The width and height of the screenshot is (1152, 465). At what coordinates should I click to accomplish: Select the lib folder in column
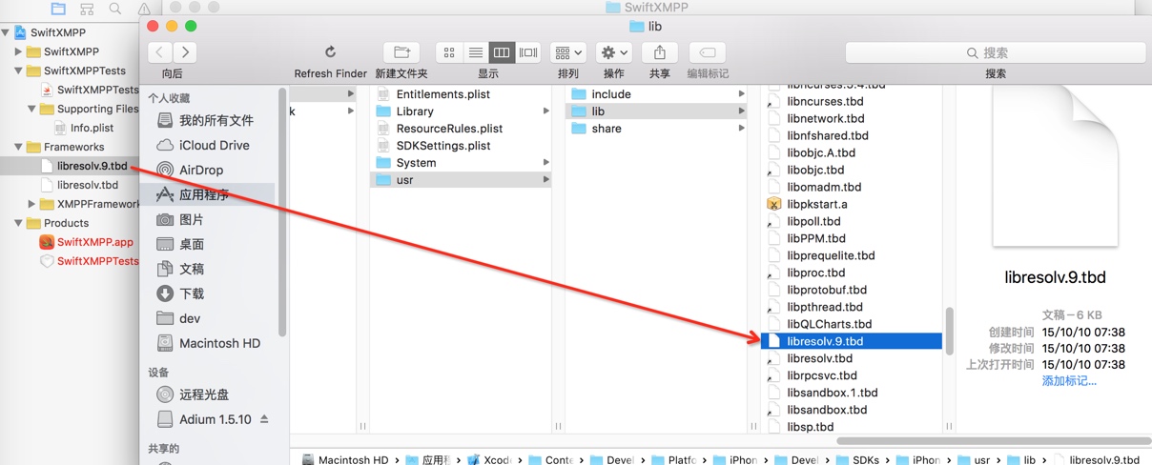coord(656,111)
